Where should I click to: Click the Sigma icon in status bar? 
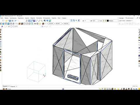pyautogui.click(x=132, y=89)
